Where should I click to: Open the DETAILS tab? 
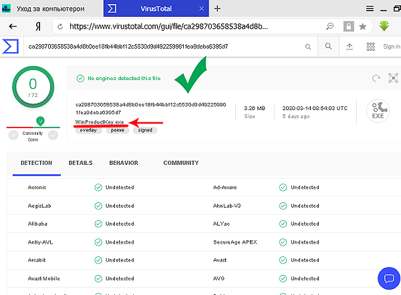pos(81,163)
